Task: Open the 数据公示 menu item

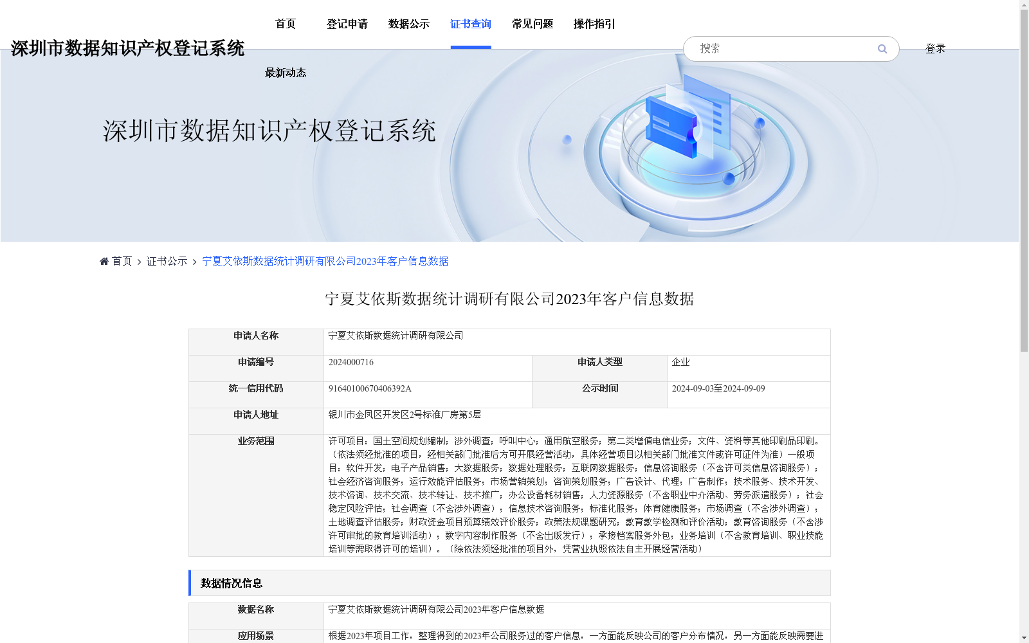Action: pyautogui.click(x=409, y=24)
